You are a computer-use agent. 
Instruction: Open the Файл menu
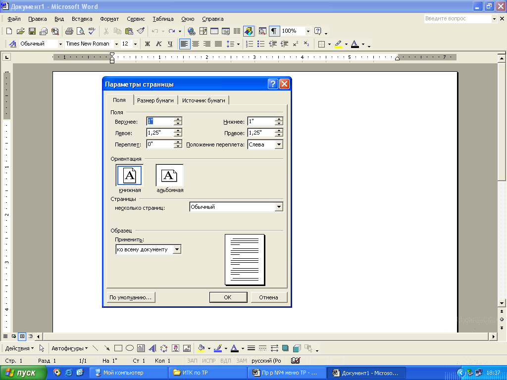[14, 19]
